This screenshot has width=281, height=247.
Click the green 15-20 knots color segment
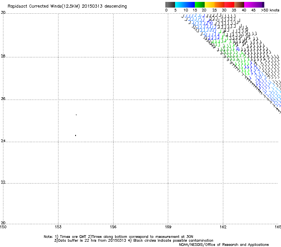click(x=200, y=5)
